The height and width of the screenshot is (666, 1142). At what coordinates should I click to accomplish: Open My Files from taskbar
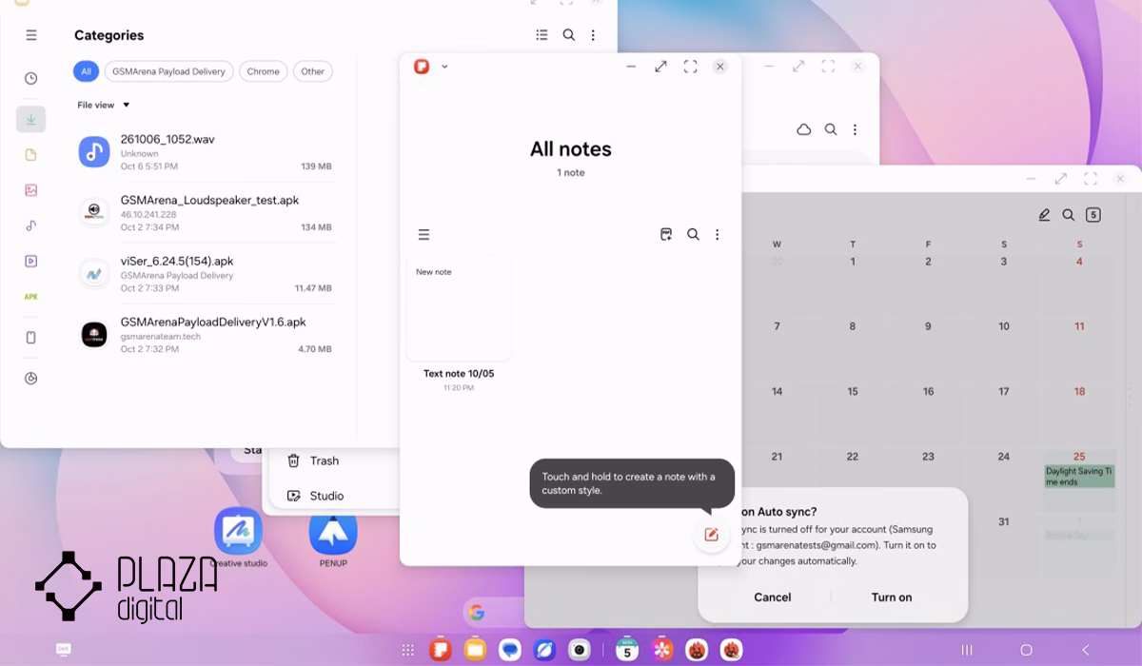pyautogui.click(x=475, y=650)
